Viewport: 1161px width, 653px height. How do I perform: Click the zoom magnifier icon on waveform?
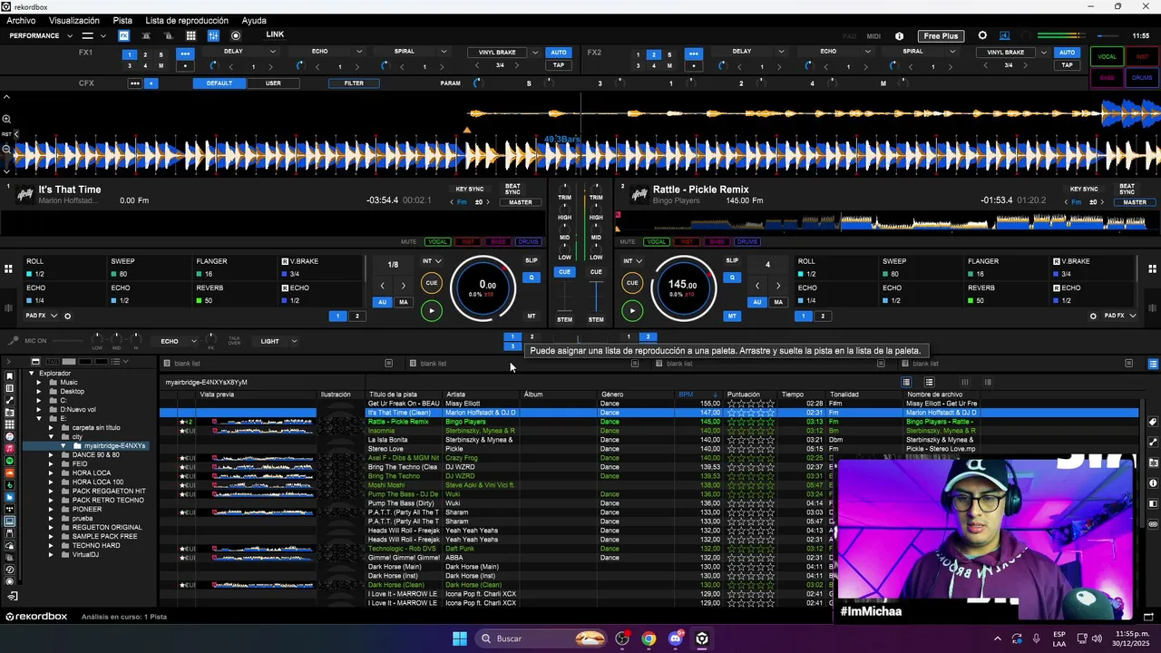[6, 119]
